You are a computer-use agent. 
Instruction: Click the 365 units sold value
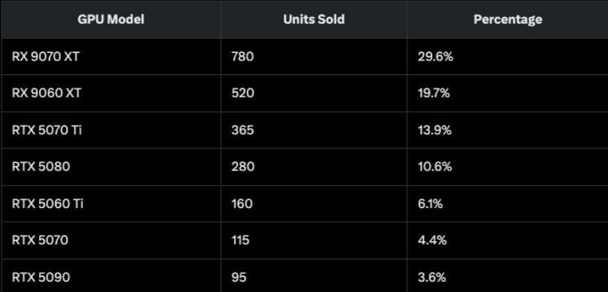pyautogui.click(x=242, y=130)
